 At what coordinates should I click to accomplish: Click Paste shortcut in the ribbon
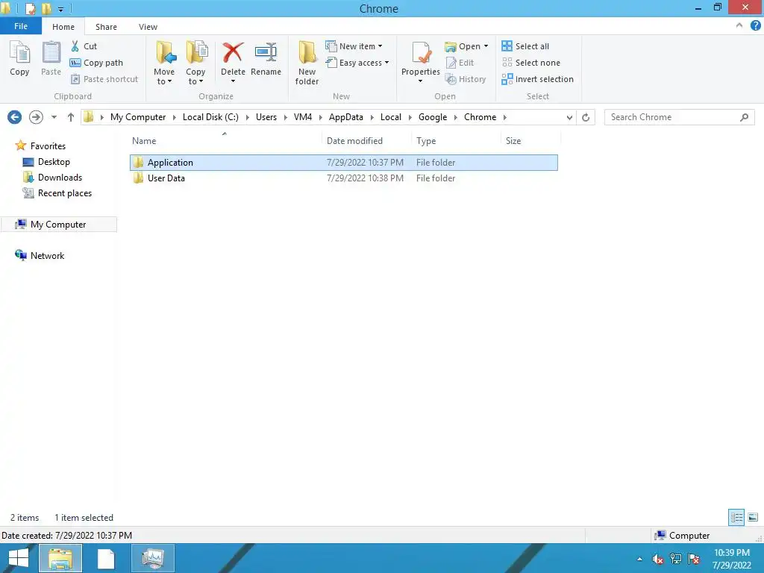(x=104, y=79)
